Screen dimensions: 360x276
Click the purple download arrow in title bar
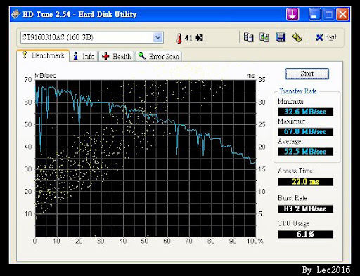pos(292,14)
